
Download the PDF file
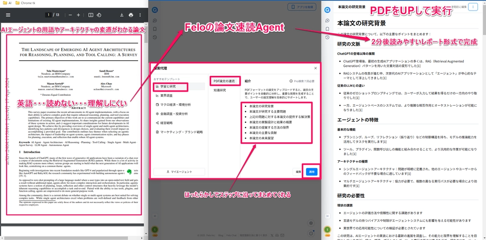click(x=122, y=15)
